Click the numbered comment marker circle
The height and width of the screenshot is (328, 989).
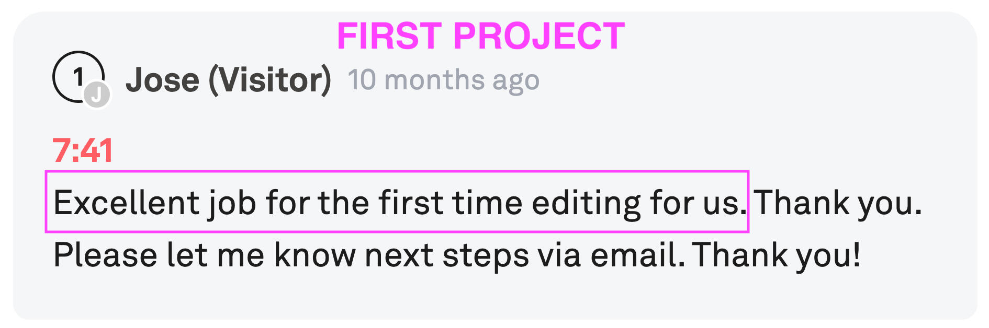76,76
